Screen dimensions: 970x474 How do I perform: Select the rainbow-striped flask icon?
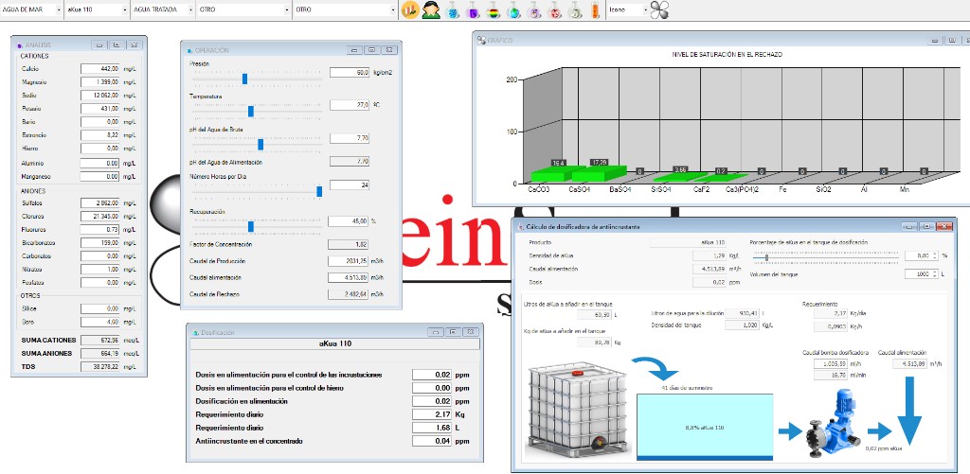click(x=494, y=9)
